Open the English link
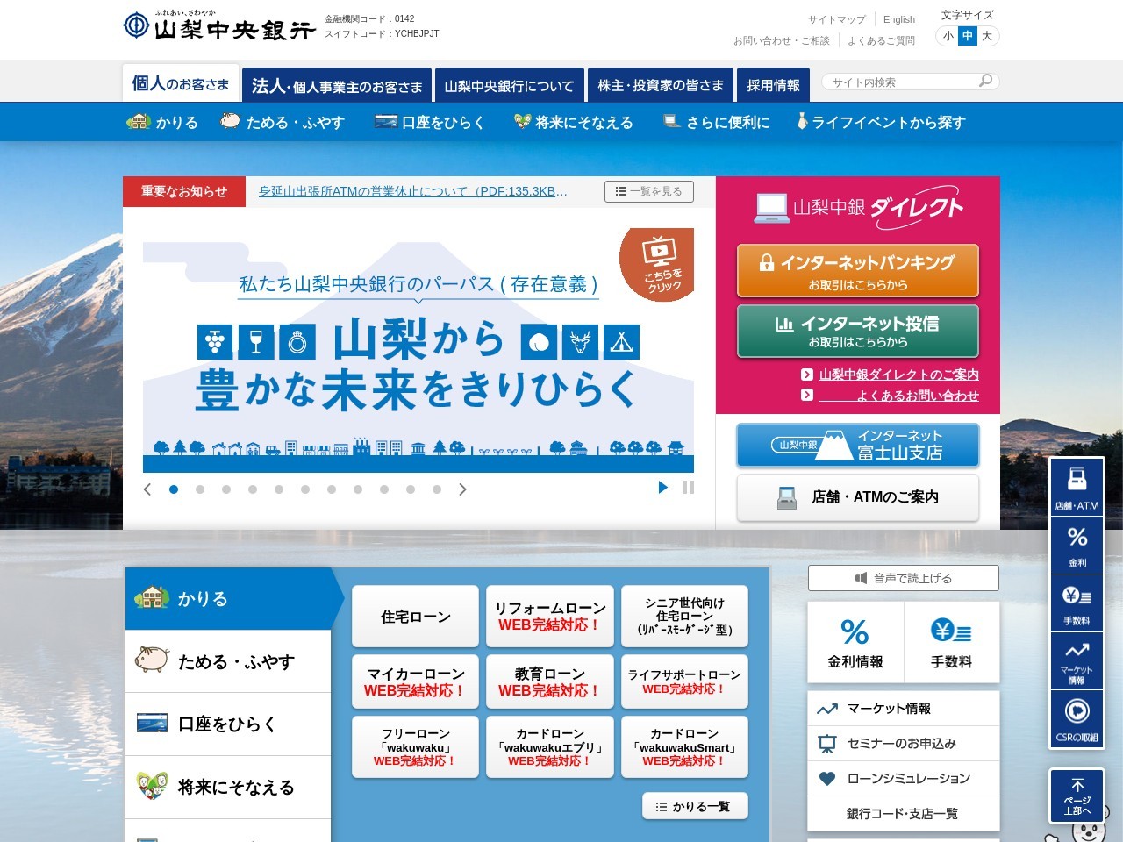The height and width of the screenshot is (842, 1123). [899, 19]
